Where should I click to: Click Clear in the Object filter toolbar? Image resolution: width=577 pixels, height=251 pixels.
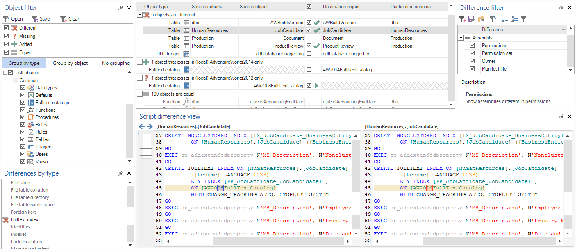click(70, 18)
